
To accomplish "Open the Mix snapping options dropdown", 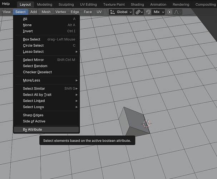I will click(x=158, y=12).
